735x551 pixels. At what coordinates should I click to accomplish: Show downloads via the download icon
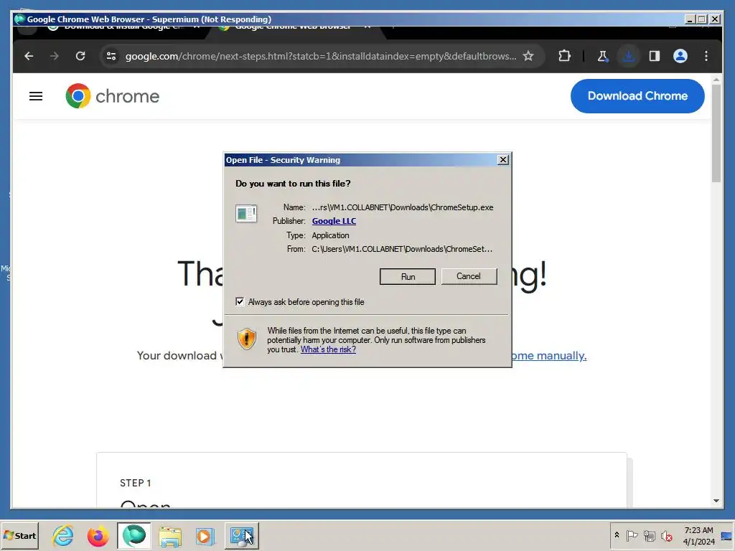tap(629, 56)
